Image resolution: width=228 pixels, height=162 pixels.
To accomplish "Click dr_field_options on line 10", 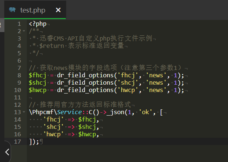I will point(85,90).
